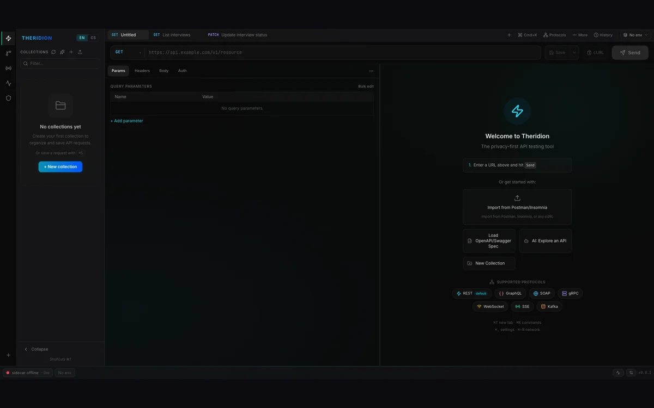654x408 pixels.
Task: Click the Name column header
Action: pyautogui.click(x=120, y=97)
